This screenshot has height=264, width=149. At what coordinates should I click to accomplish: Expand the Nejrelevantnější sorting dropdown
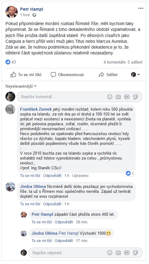21,86
